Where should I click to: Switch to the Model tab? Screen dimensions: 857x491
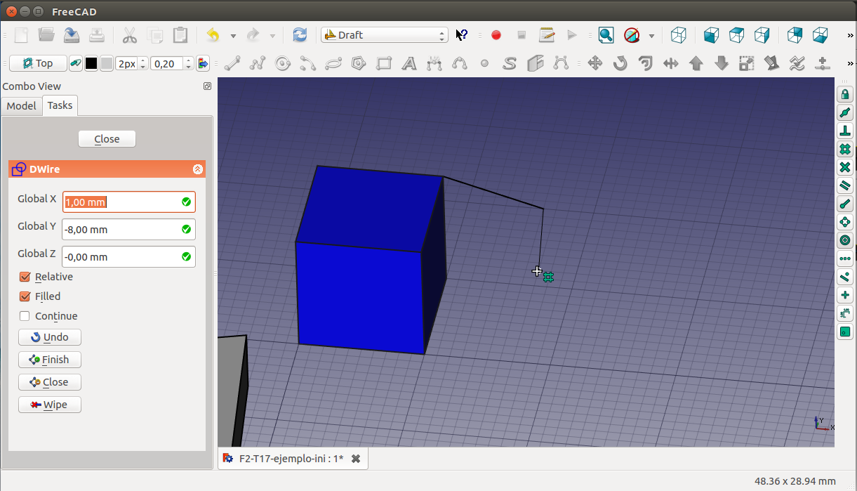tap(21, 105)
